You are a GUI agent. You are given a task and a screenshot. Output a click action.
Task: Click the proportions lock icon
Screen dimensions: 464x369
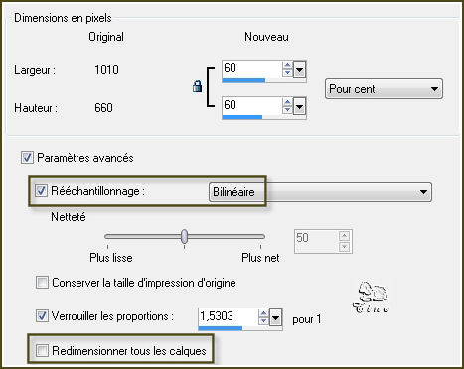[197, 86]
